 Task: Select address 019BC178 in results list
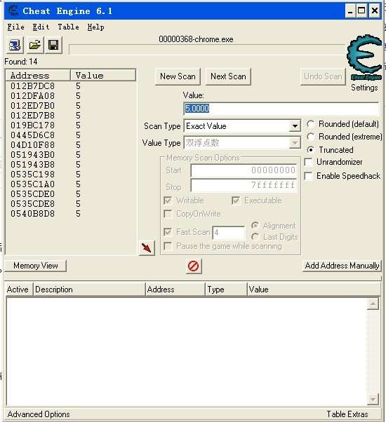32,125
